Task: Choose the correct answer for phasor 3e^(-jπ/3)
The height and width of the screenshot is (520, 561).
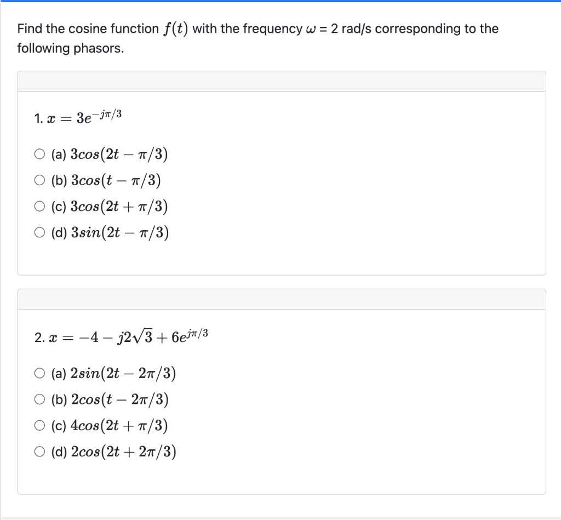Action: click(x=39, y=154)
